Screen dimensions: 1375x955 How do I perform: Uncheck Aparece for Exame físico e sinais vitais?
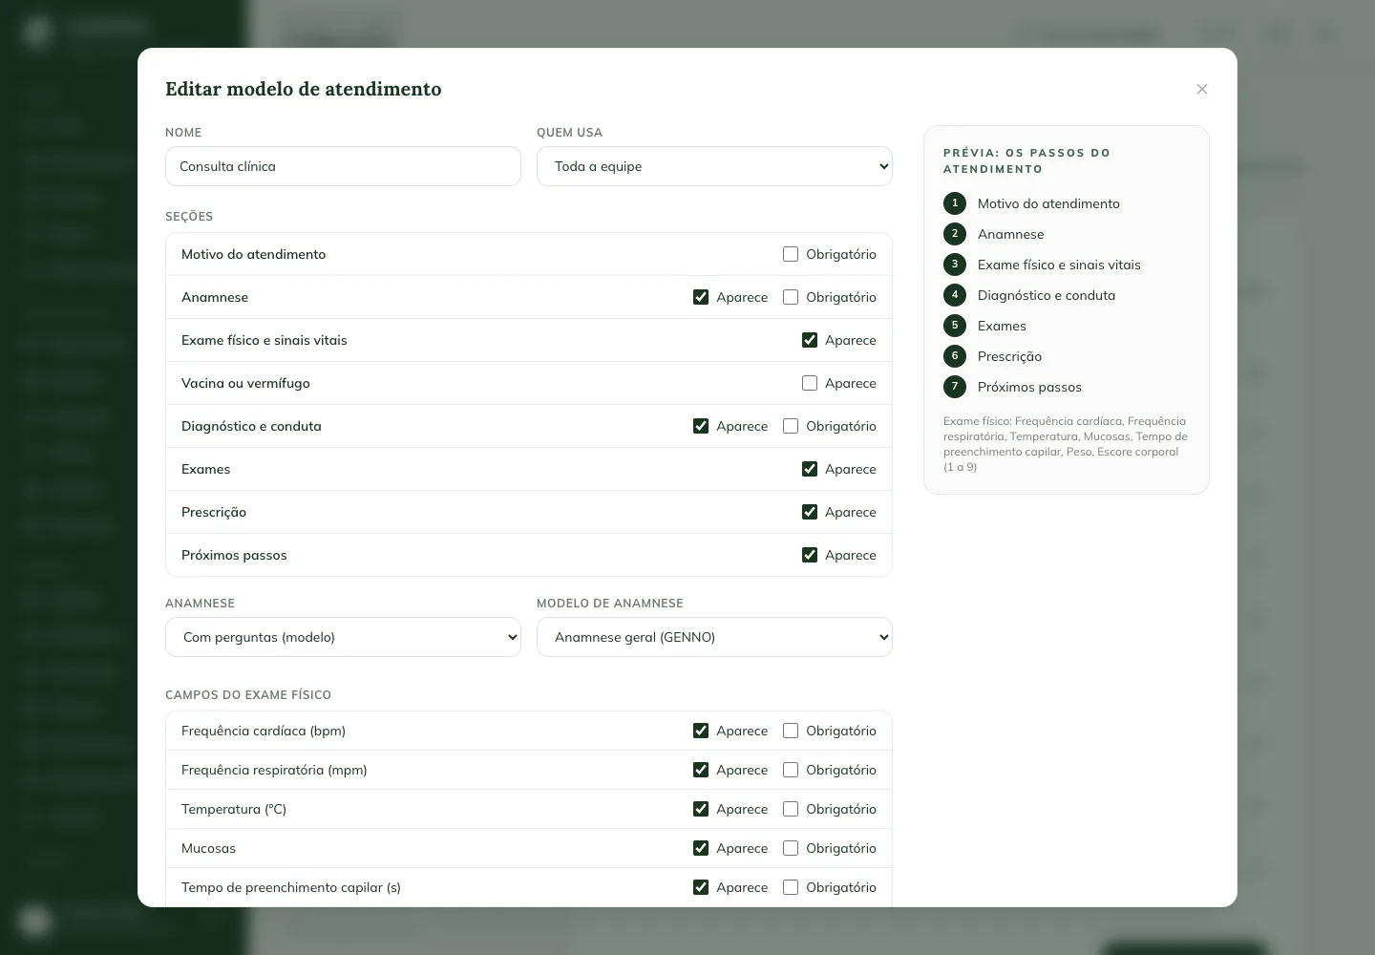pyautogui.click(x=810, y=340)
